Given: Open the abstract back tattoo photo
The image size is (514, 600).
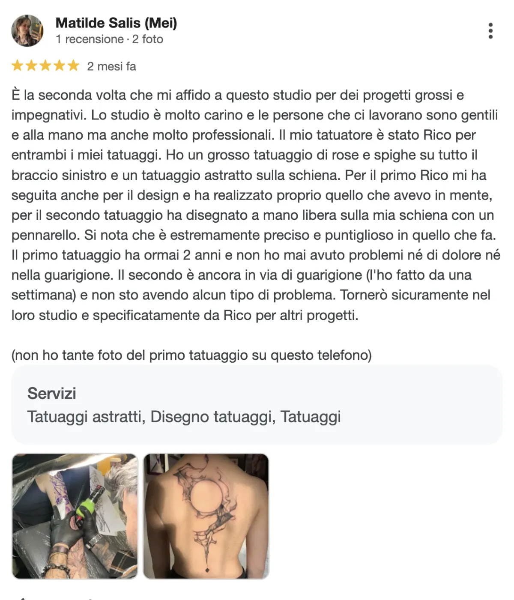Looking at the screenshot, I should pos(206,516).
